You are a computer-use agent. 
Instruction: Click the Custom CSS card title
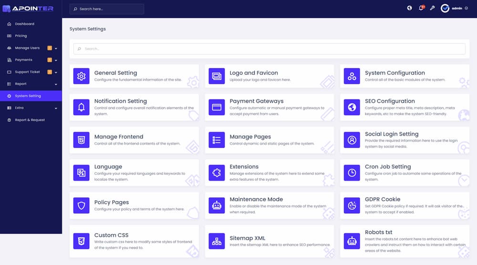(x=111, y=235)
